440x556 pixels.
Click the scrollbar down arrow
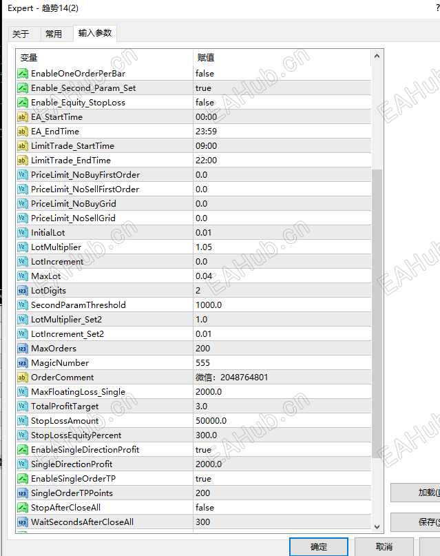[x=377, y=527]
